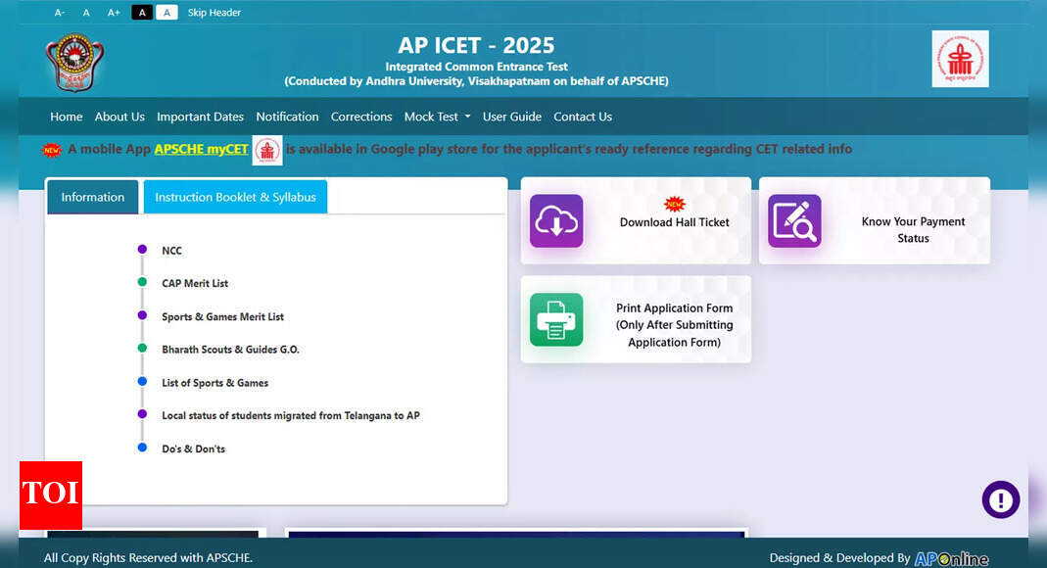1047x568 pixels.
Task: Click Skip Header link
Action: pyautogui.click(x=214, y=13)
